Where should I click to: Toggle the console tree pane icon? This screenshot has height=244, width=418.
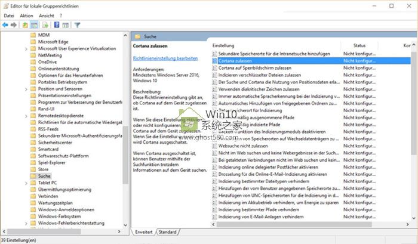click(34, 25)
